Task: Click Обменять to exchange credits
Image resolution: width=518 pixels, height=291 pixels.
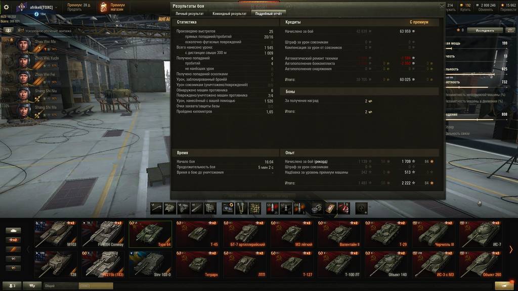Action: (x=485, y=10)
